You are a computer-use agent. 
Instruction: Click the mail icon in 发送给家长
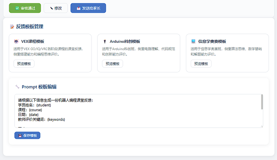pos(78,8)
